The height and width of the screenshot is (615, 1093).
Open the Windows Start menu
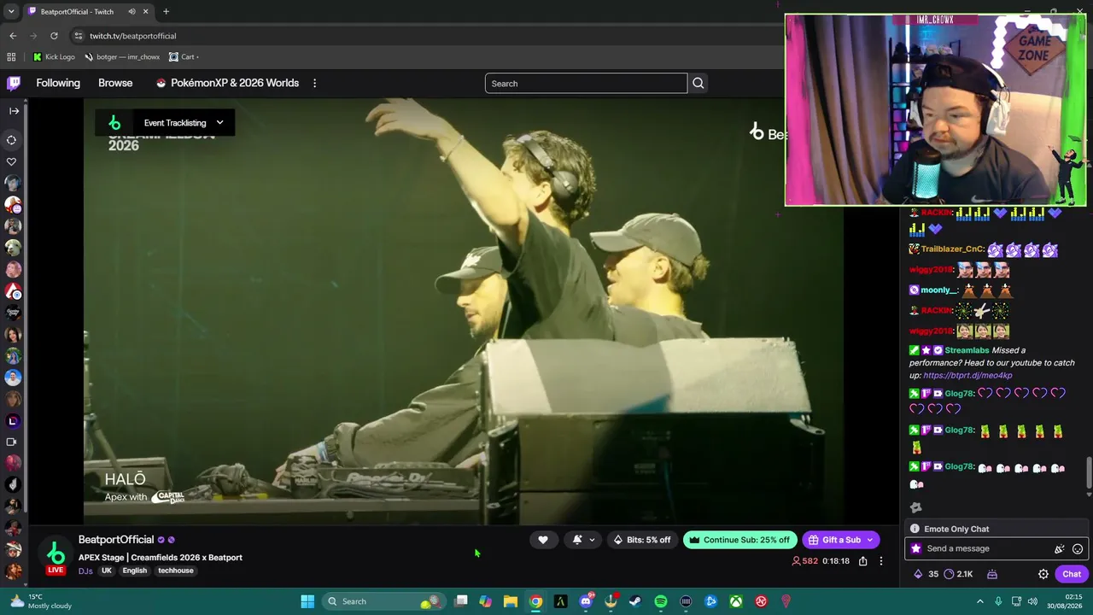point(307,601)
